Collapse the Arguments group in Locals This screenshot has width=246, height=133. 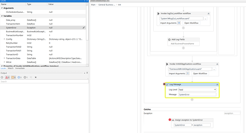2,8
